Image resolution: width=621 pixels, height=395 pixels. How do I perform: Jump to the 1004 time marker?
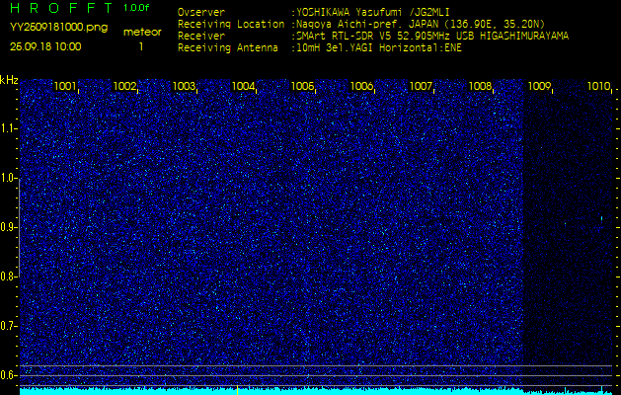243,87
